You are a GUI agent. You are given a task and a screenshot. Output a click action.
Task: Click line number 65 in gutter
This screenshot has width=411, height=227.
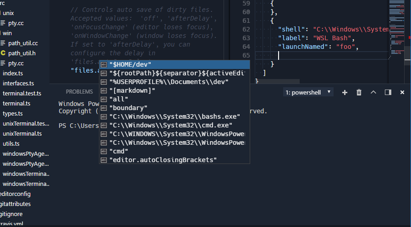tap(246, 55)
